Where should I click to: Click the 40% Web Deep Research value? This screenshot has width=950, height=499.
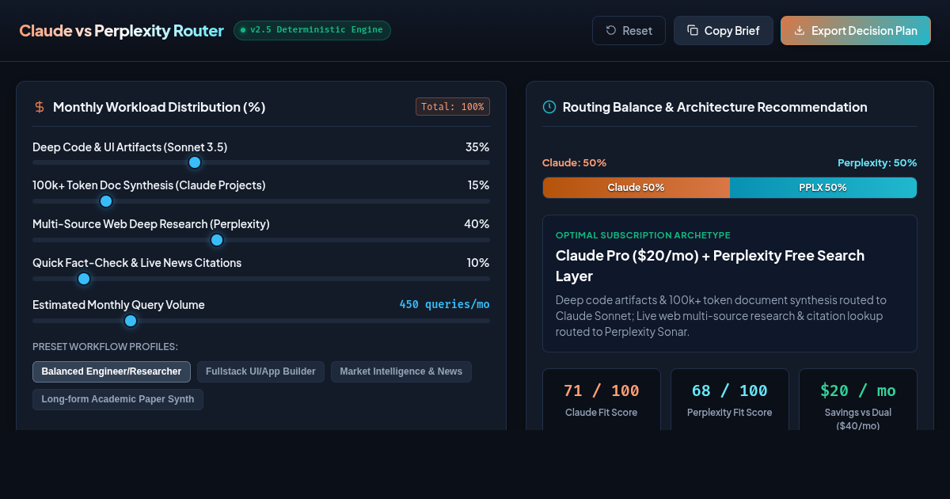coord(477,224)
